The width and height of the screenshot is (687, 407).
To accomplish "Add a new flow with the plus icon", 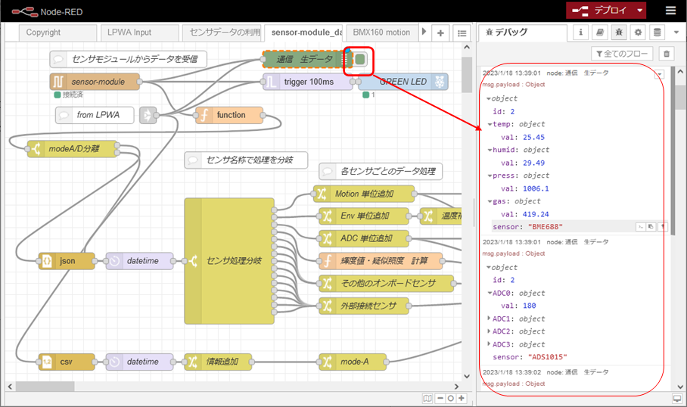I will point(441,33).
